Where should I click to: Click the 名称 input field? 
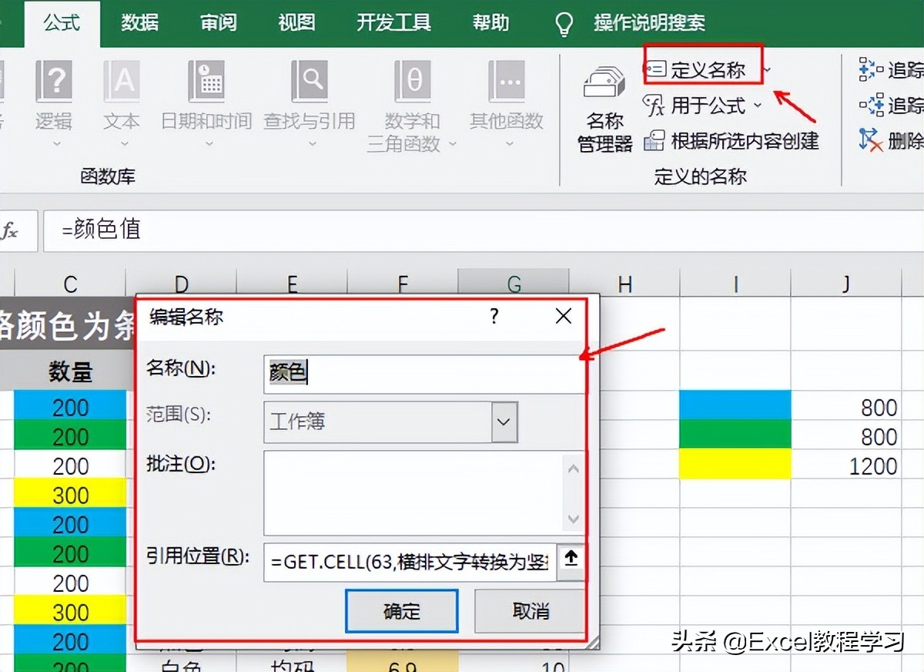[x=423, y=374]
